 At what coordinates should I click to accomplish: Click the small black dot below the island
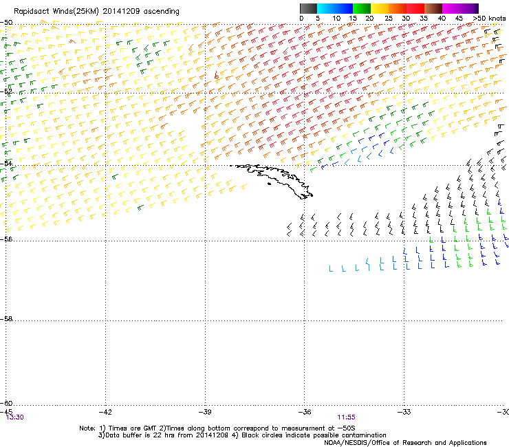point(269,184)
